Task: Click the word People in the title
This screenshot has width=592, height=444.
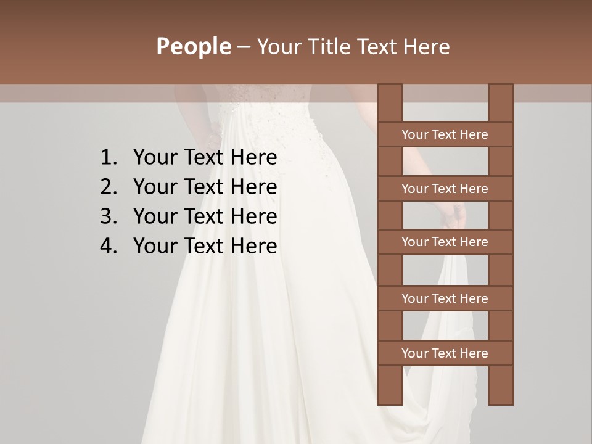Action: (x=192, y=46)
